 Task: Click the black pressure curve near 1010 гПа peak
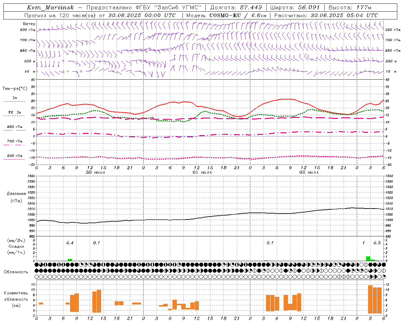coord(352,208)
